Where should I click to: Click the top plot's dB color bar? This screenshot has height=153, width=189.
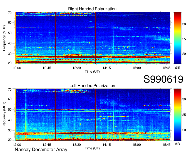(x=177, y=38)
